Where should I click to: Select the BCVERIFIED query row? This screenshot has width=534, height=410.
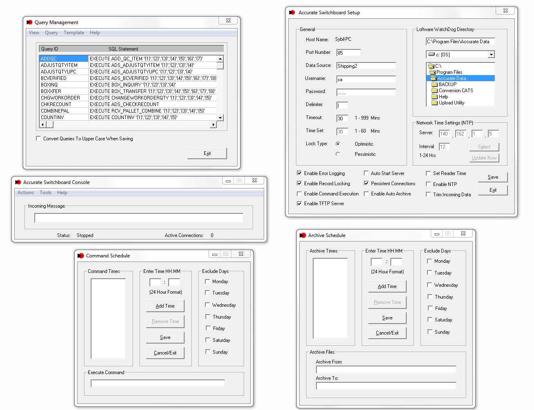128,78
